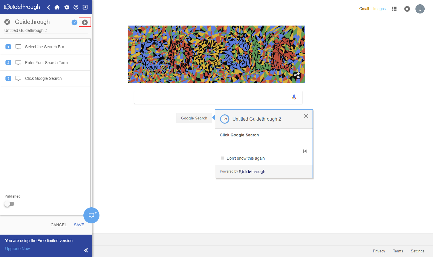The width and height of the screenshot is (433, 257).
Task: Open the Gmail link
Action: click(364, 9)
